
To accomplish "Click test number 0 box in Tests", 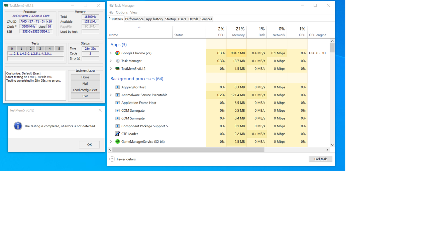I will (12, 49).
